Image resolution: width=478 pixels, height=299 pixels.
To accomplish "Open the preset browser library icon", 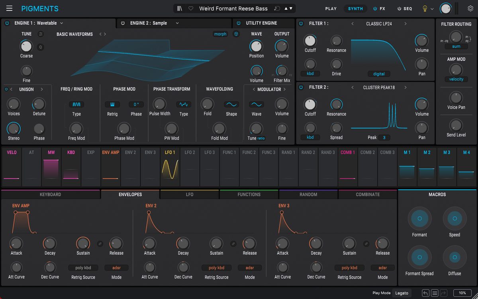I will (180, 8).
